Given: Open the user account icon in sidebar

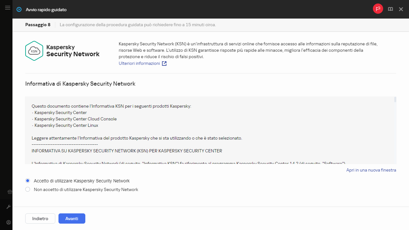Looking at the screenshot, I should pyautogui.click(x=9, y=222).
